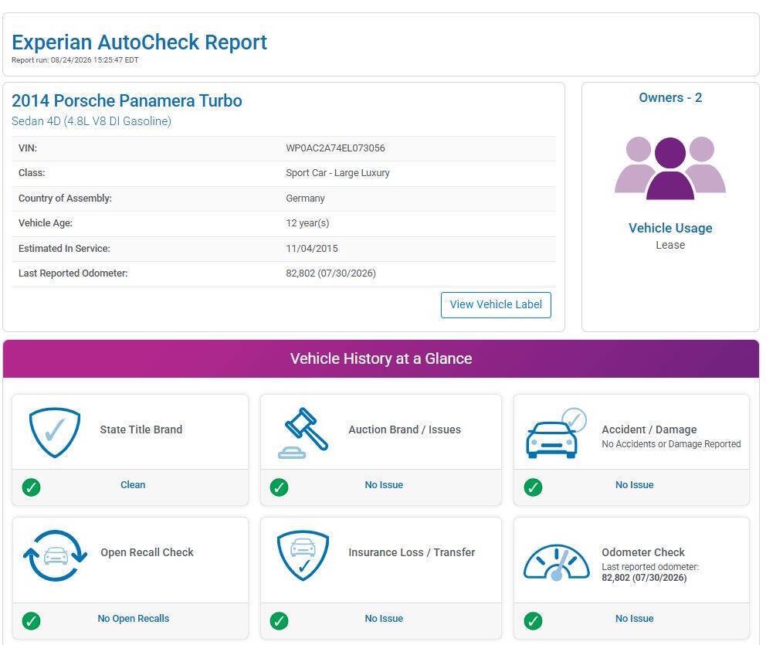Image resolution: width=766 pixels, height=645 pixels.
Task: Click the Experian AutoCheck Report title
Action: pyautogui.click(x=139, y=42)
